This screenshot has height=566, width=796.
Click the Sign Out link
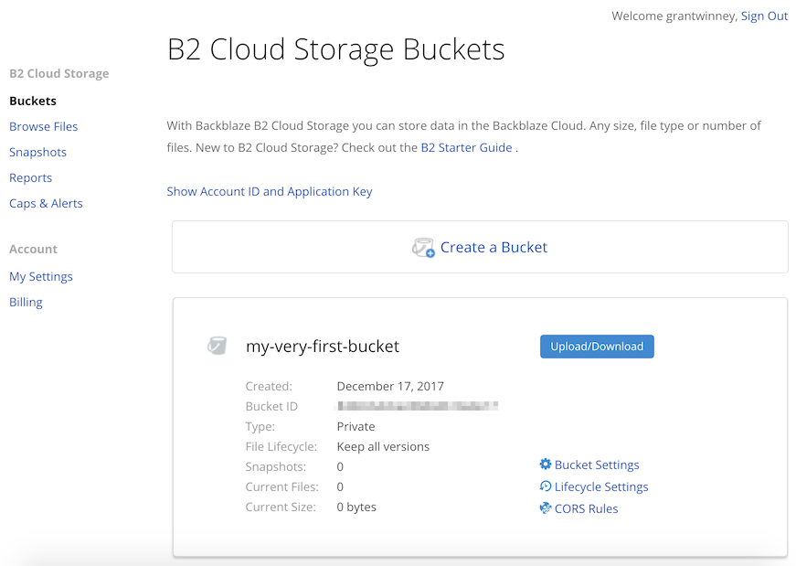pyautogui.click(x=765, y=16)
